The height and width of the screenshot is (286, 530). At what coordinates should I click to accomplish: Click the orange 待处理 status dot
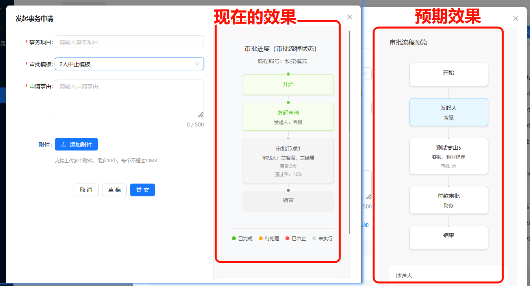(x=260, y=238)
